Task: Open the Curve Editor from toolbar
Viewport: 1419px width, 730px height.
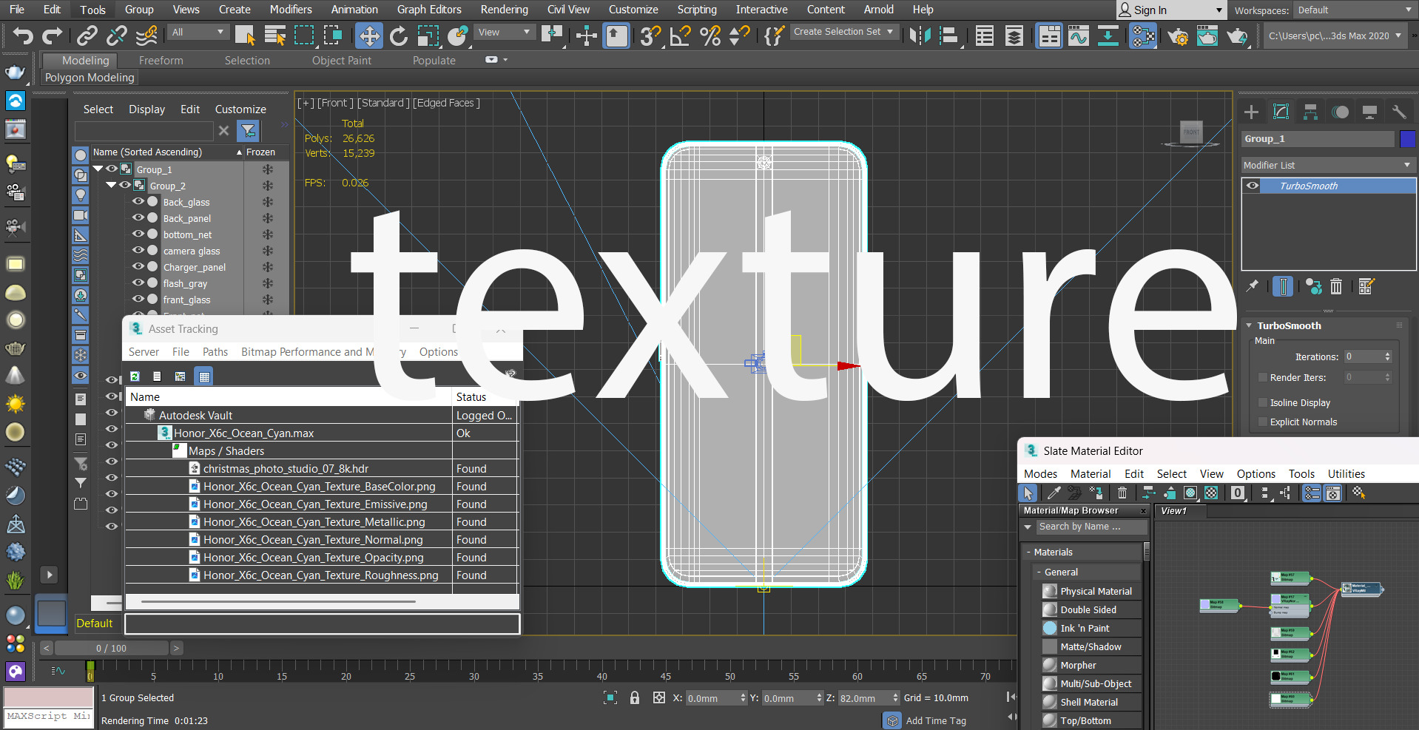Action: coord(1078,35)
